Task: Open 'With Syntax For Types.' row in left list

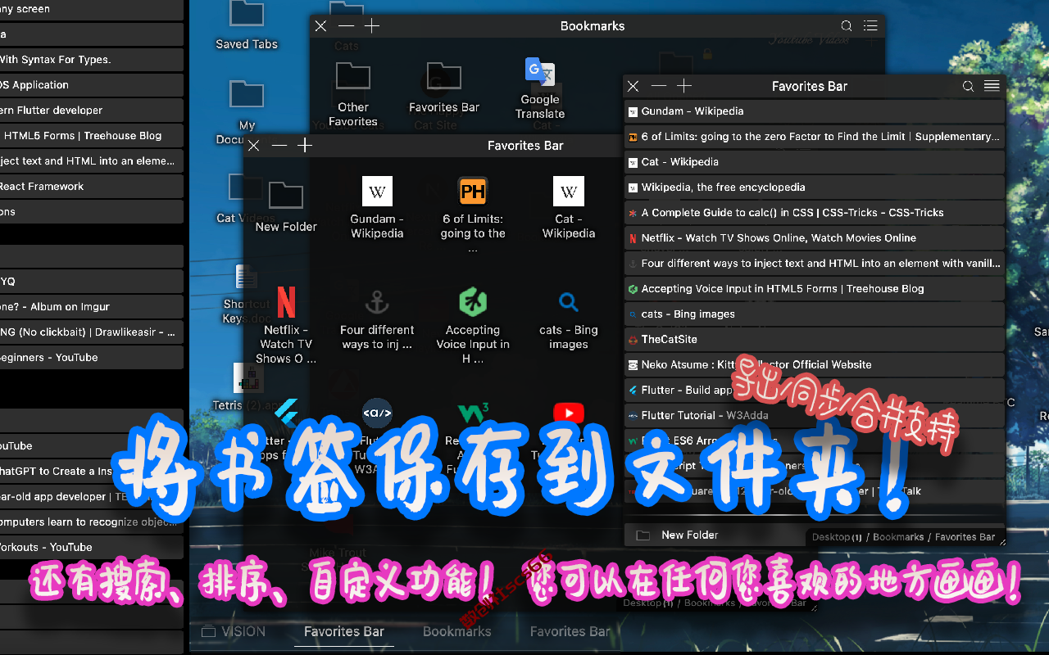Action: click(91, 60)
